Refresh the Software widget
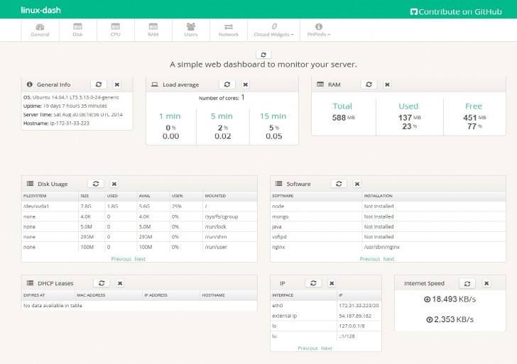 point(339,184)
